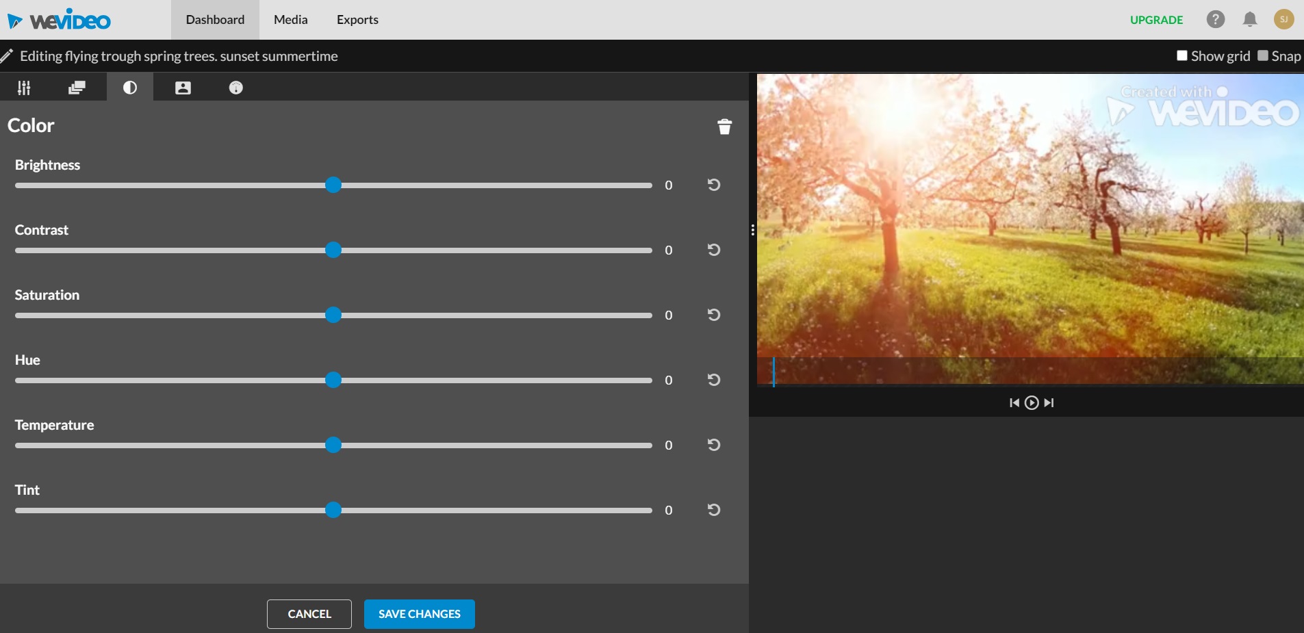The width and height of the screenshot is (1304, 633).
Task: Select the Color half-circle tab
Action: click(x=130, y=88)
